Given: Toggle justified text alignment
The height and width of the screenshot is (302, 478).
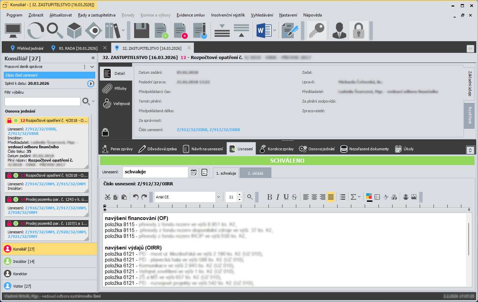Looking at the screenshot, I should (331, 197).
